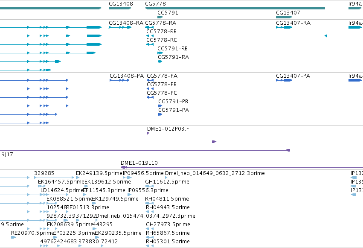Select the EK088521.5prime EST label

(x=70, y=199)
